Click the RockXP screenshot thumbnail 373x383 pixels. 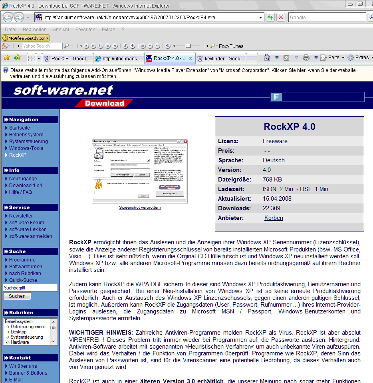tap(140, 171)
